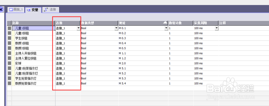Click name cell 教授2按钮
269x106 pixels.
pos(33,48)
